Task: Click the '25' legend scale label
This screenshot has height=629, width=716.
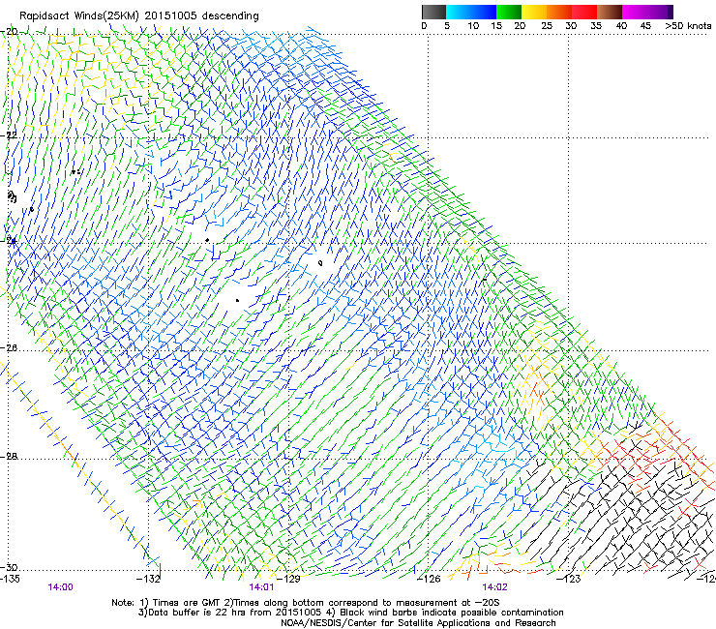Action: click(x=547, y=26)
